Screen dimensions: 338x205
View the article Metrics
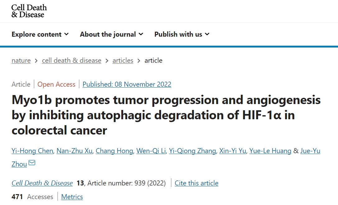pos(72,197)
